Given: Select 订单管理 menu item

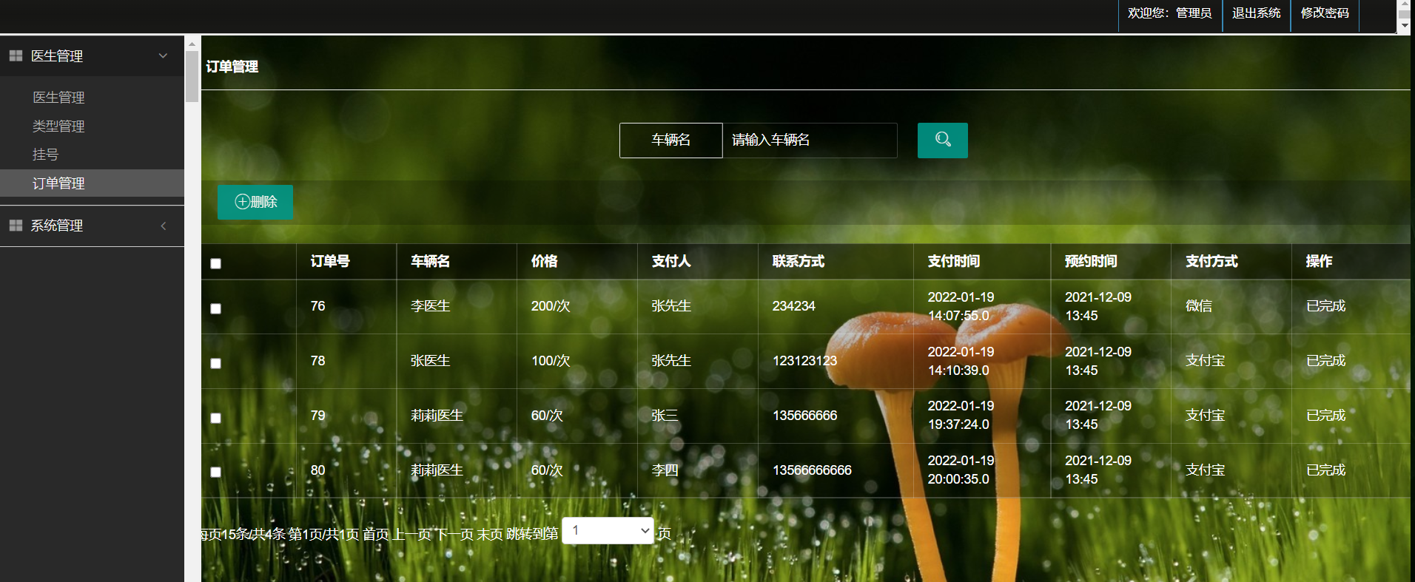Looking at the screenshot, I should click(92, 183).
